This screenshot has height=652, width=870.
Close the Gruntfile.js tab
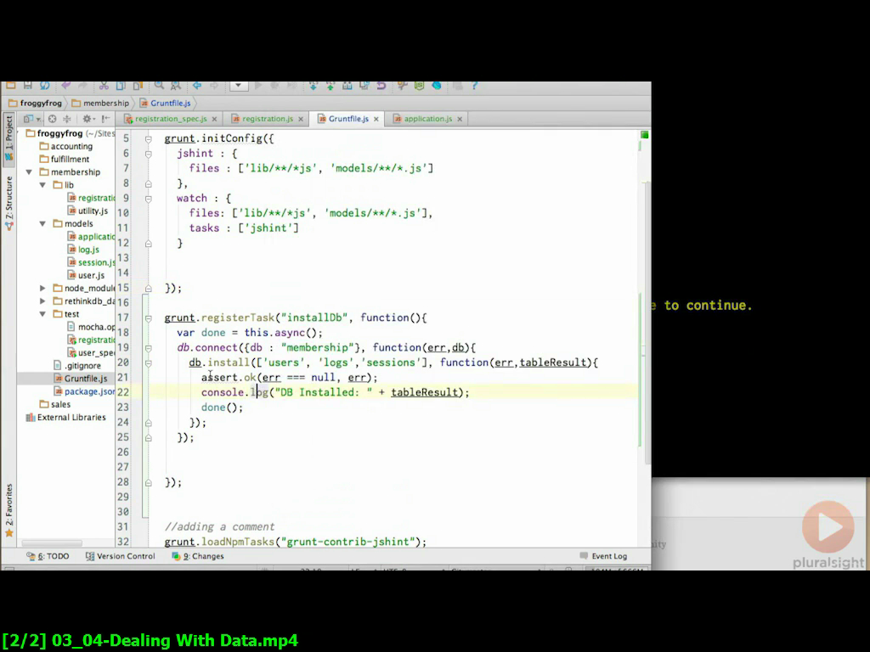(376, 119)
